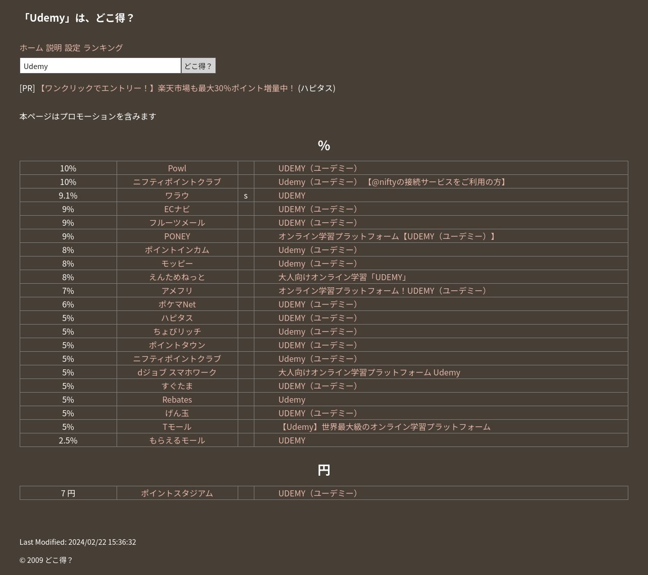Image resolution: width=648 pixels, height=575 pixels.
Task: Open the UDEMY（ユーデミー） offer in the ポイントスタジアム row
Action: 319,493
